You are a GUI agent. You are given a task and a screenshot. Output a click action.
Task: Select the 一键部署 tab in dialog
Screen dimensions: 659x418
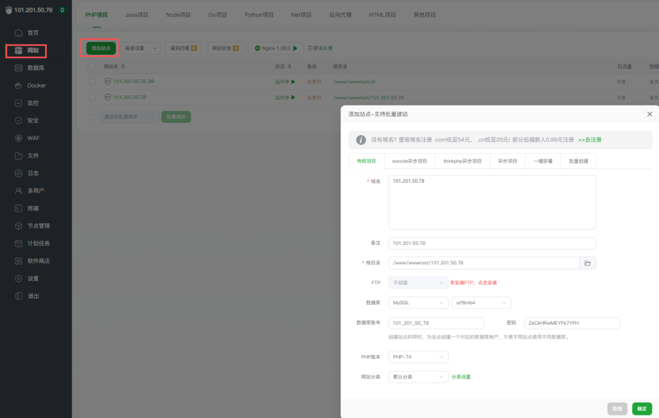[x=543, y=161]
